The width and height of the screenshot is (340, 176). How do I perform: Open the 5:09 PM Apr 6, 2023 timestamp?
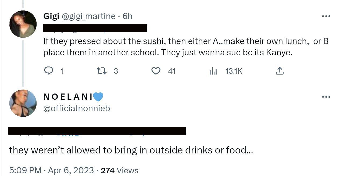point(52,170)
